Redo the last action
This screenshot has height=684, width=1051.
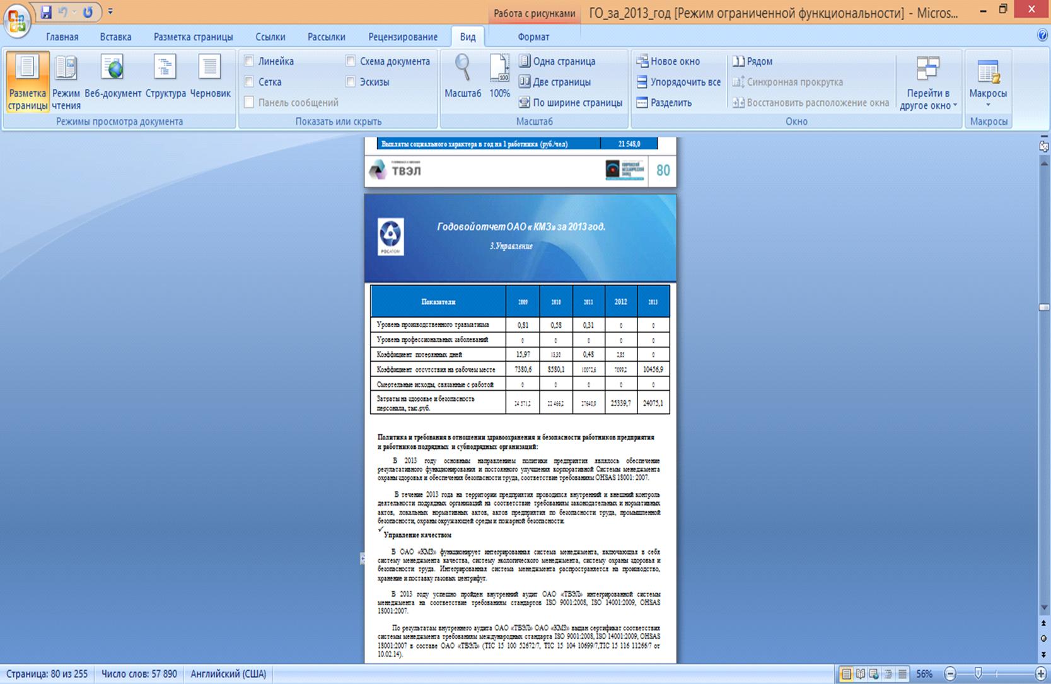88,12
